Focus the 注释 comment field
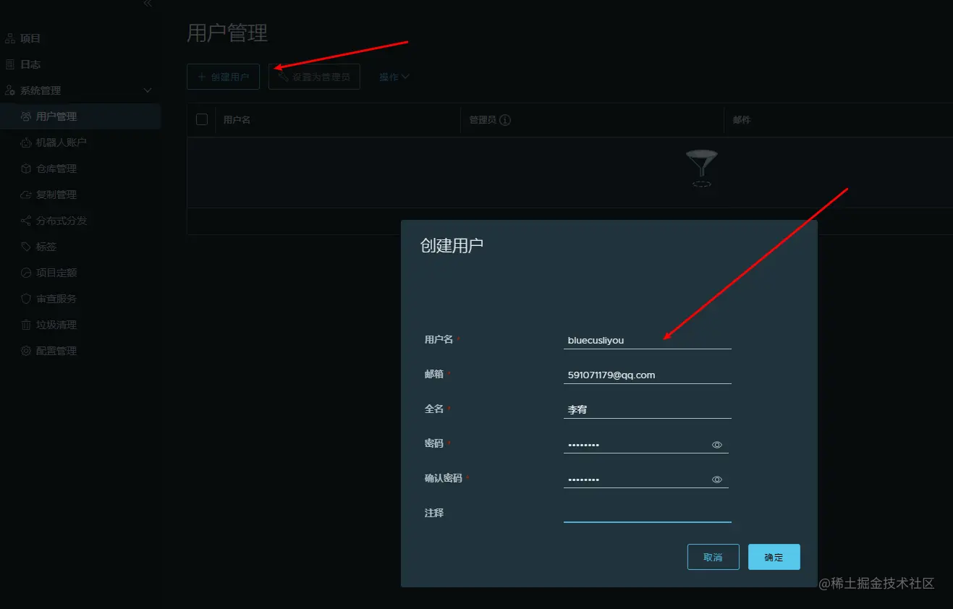 [648, 513]
